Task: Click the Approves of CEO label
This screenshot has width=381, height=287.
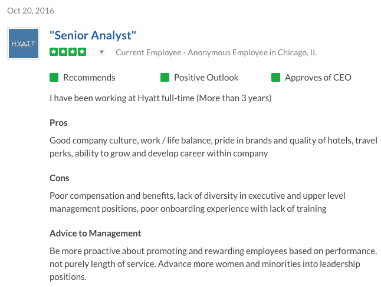Action: (318, 78)
